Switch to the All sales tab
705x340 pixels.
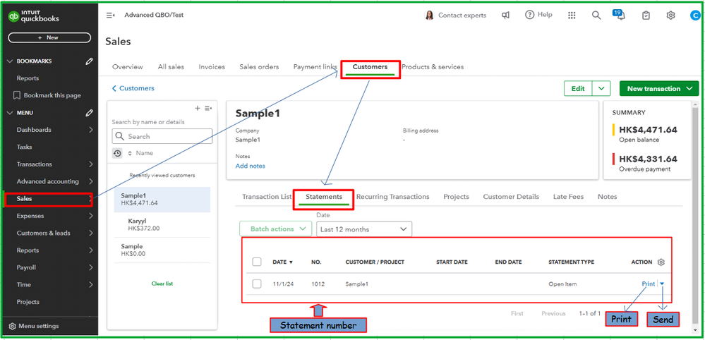coord(171,67)
